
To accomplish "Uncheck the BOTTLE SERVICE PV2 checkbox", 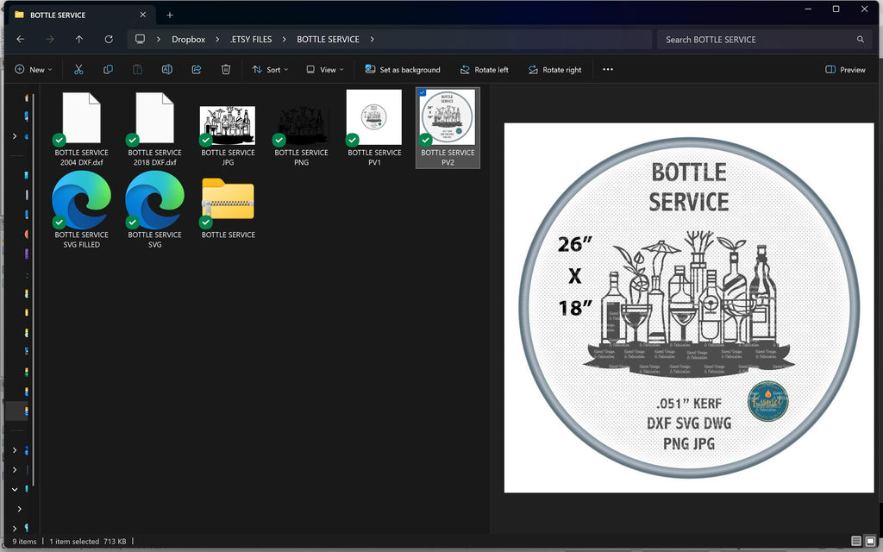I will [x=423, y=93].
